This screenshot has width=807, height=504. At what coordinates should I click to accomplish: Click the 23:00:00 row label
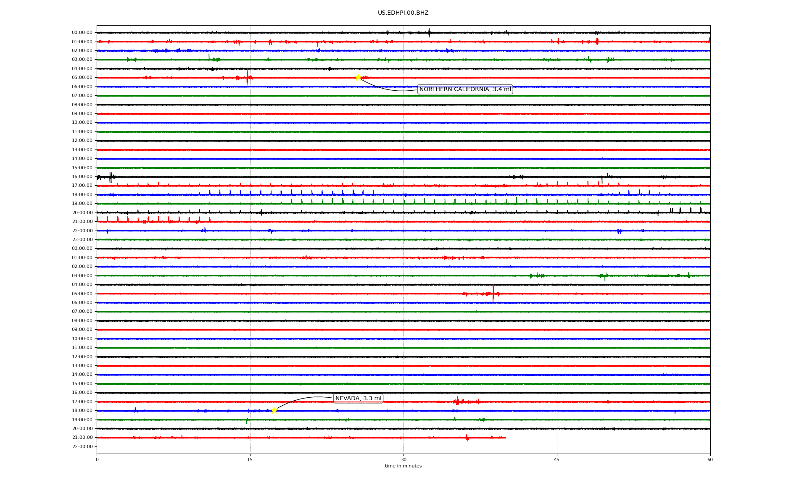[x=82, y=239]
